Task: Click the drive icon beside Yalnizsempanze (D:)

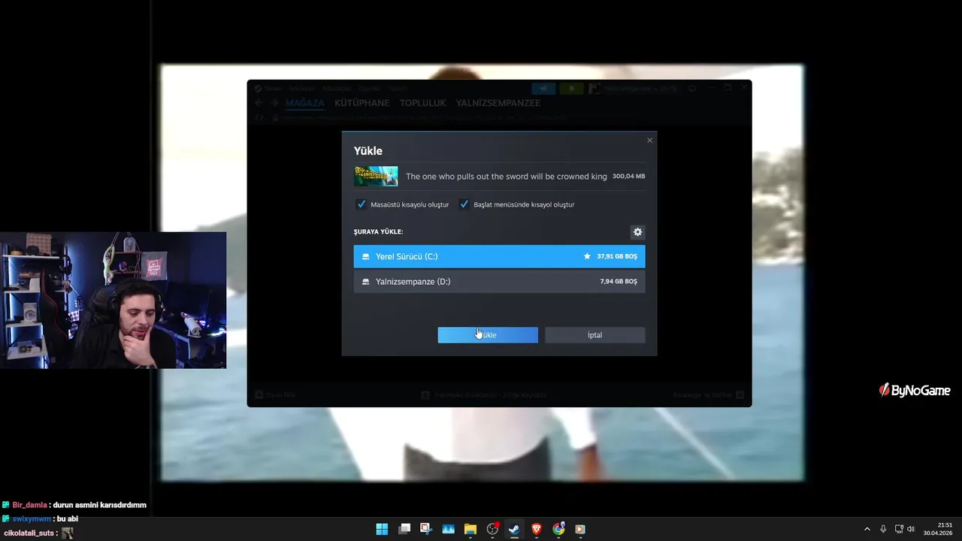Action: coord(366,282)
